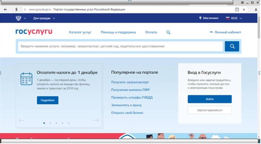Go back with browser back arrow
The image size is (261, 144).
[5, 9]
